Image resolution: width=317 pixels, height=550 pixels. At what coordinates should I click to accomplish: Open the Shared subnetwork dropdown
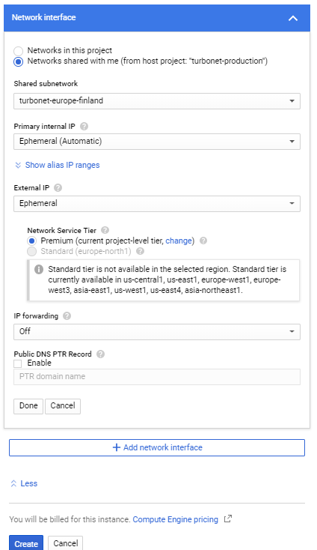[x=157, y=101]
